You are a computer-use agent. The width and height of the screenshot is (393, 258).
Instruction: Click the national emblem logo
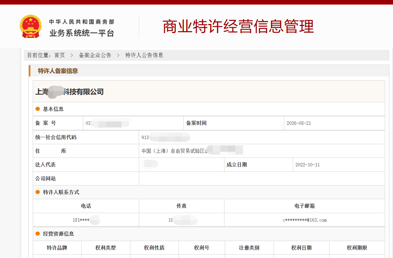(31, 26)
